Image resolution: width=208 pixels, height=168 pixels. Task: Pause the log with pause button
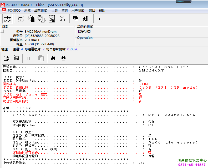click(28, 58)
